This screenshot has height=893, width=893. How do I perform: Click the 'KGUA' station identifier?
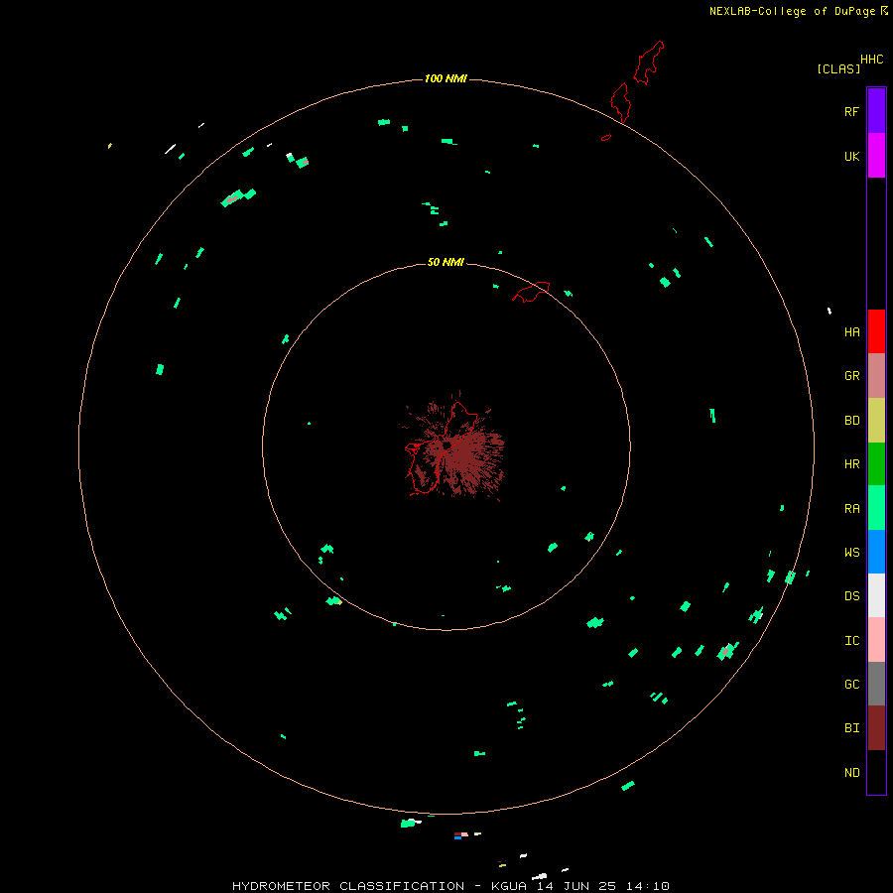click(x=511, y=886)
